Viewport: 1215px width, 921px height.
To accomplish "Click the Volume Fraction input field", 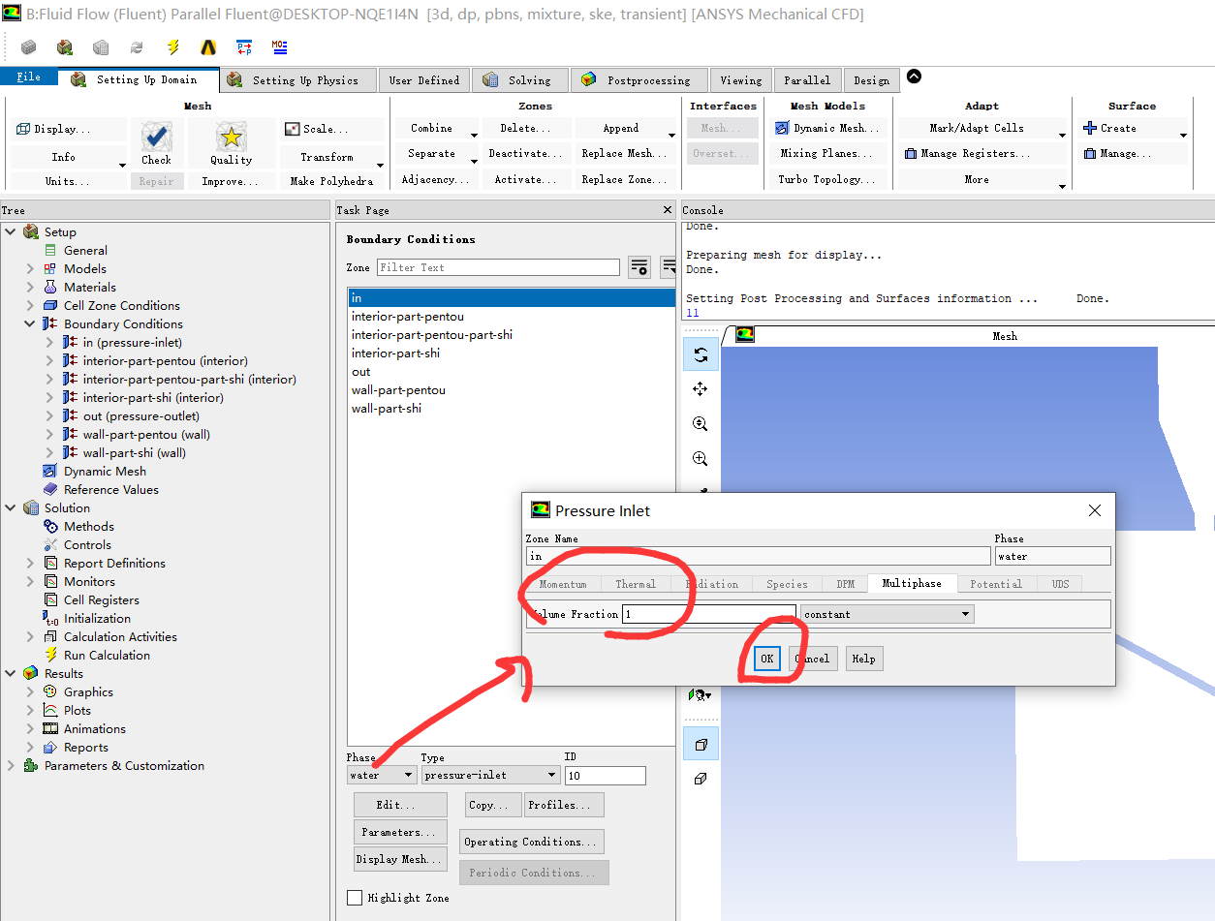I will pos(709,614).
